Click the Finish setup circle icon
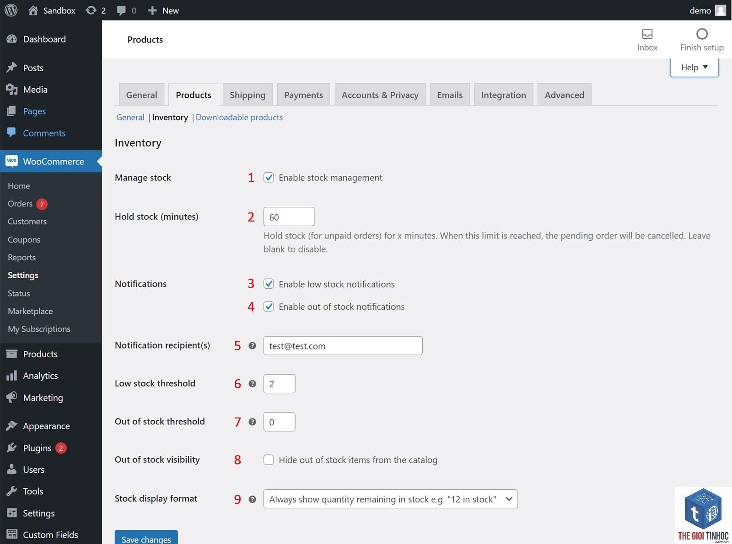The width and height of the screenshot is (732, 544). [702, 34]
